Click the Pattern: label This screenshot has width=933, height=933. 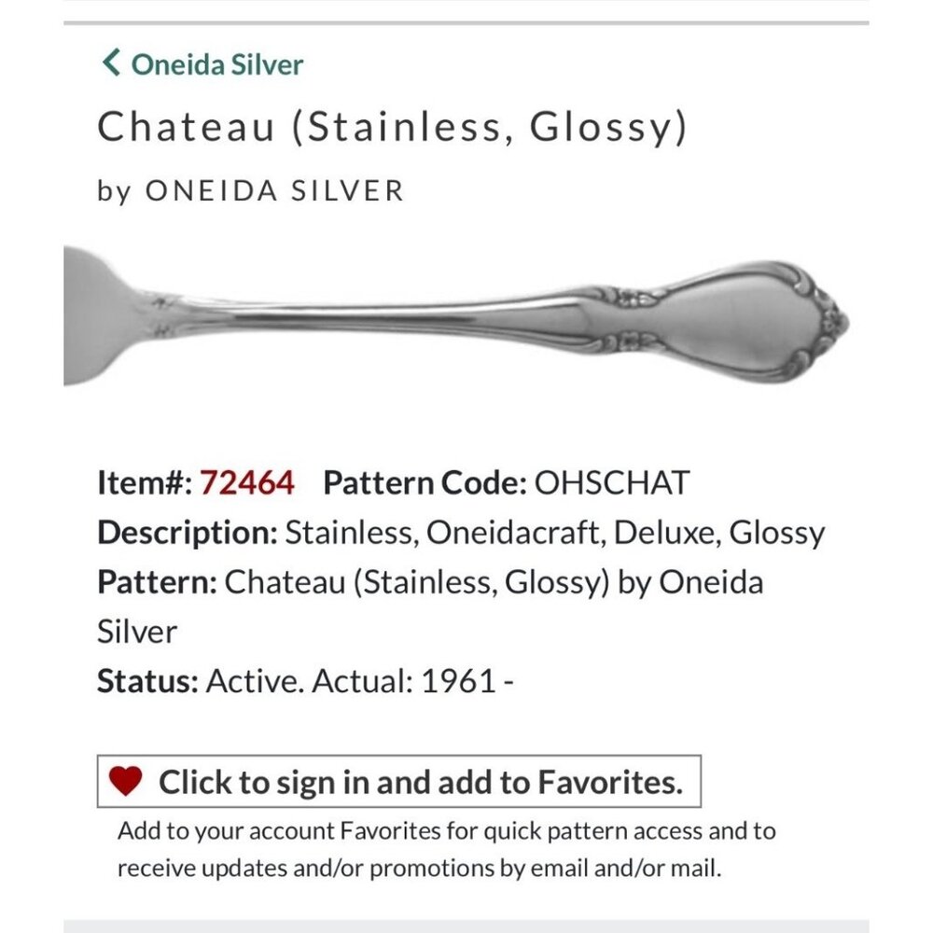(158, 580)
